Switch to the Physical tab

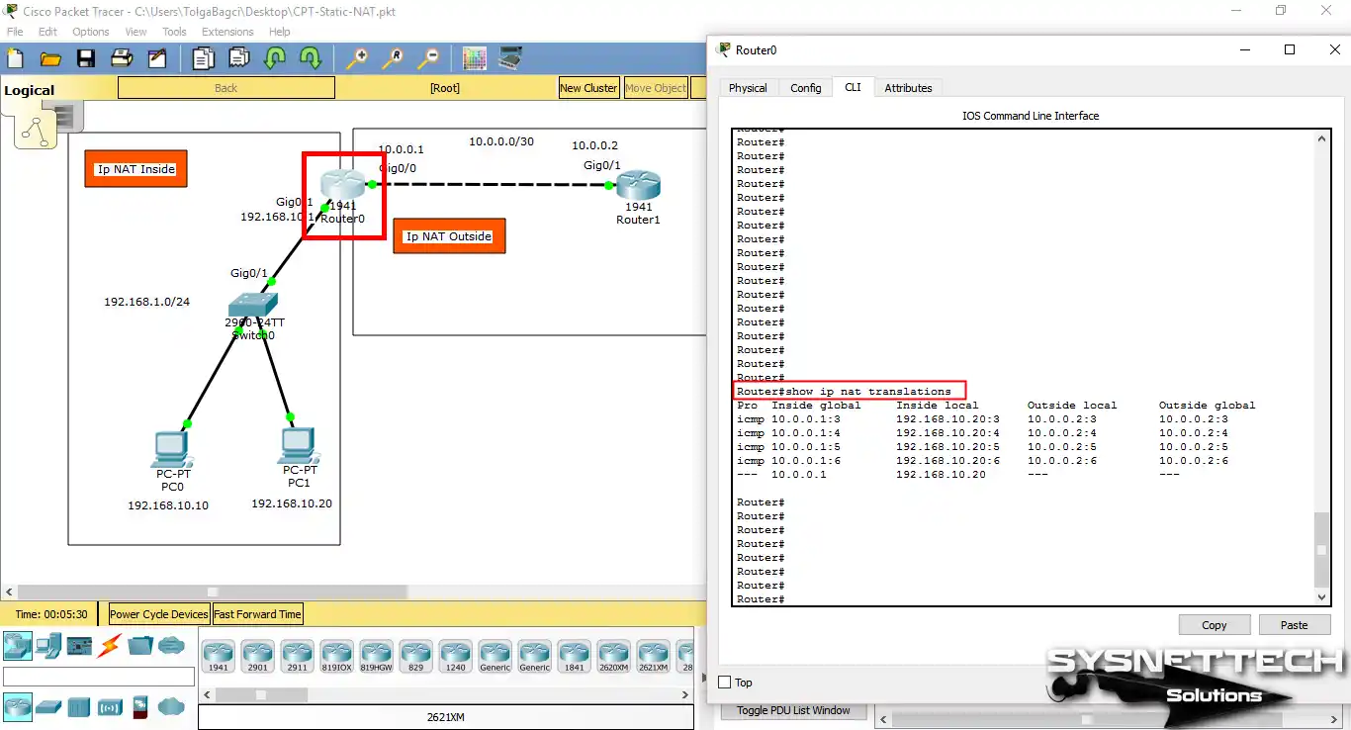(749, 87)
